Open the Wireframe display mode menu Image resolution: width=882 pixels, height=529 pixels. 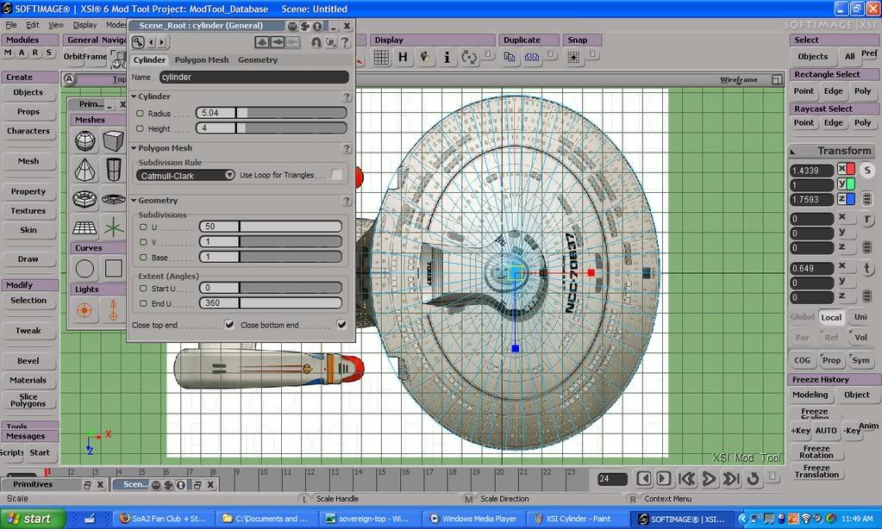[x=739, y=80]
